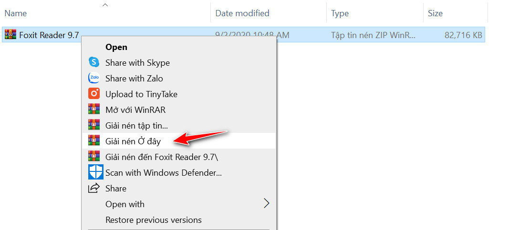
Task: Click the Share arrow icon
Action: coord(94,188)
